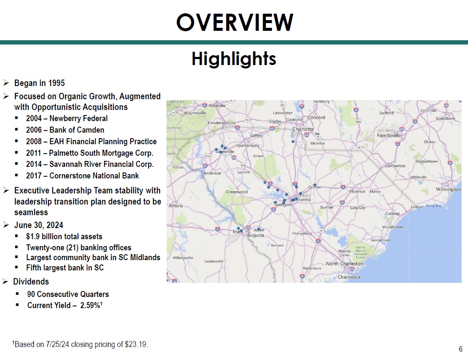468x359 pixels.
Task: Click 'Fifth largest bank in SC'
Action: coord(65,267)
